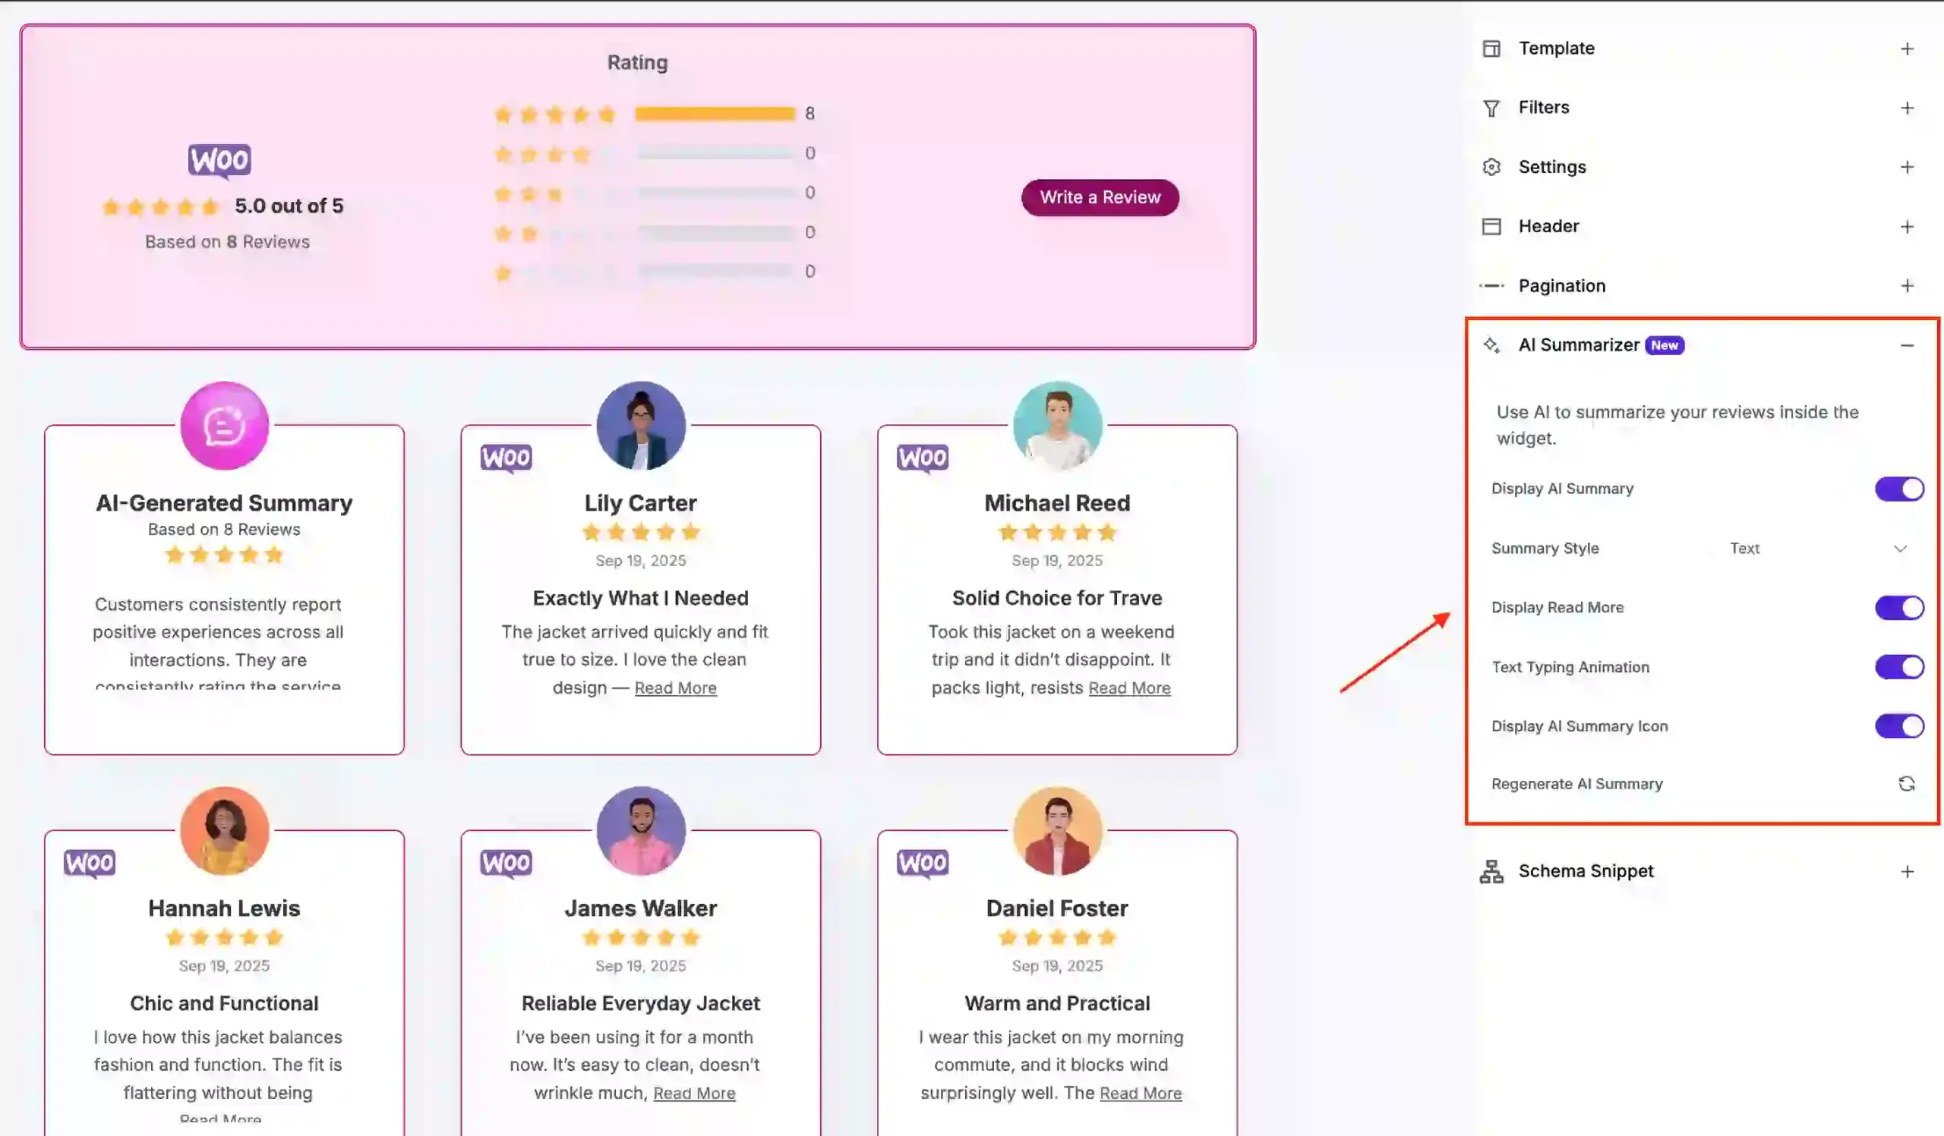Image resolution: width=1944 pixels, height=1136 pixels.
Task: Click the Write a Review button
Action: click(1100, 197)
